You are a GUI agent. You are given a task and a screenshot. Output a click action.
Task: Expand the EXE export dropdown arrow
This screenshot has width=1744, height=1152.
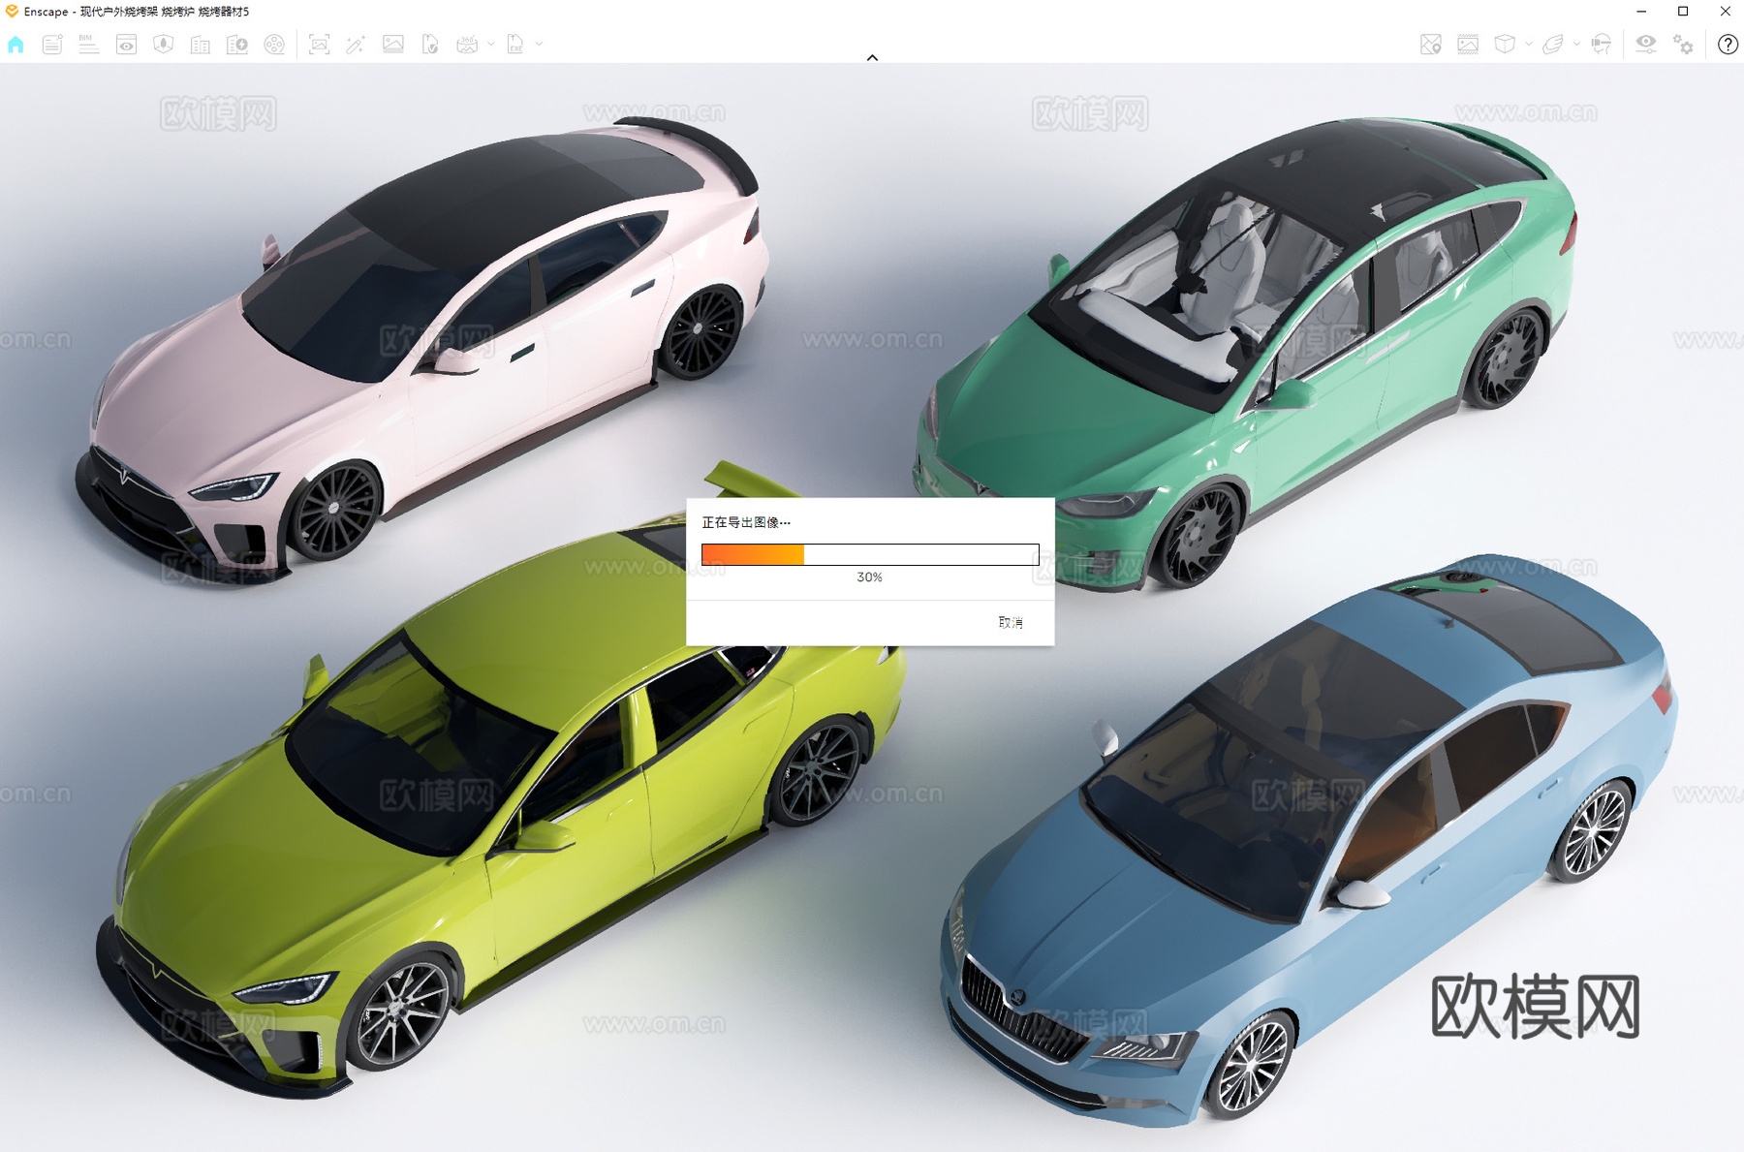[540, 45]
